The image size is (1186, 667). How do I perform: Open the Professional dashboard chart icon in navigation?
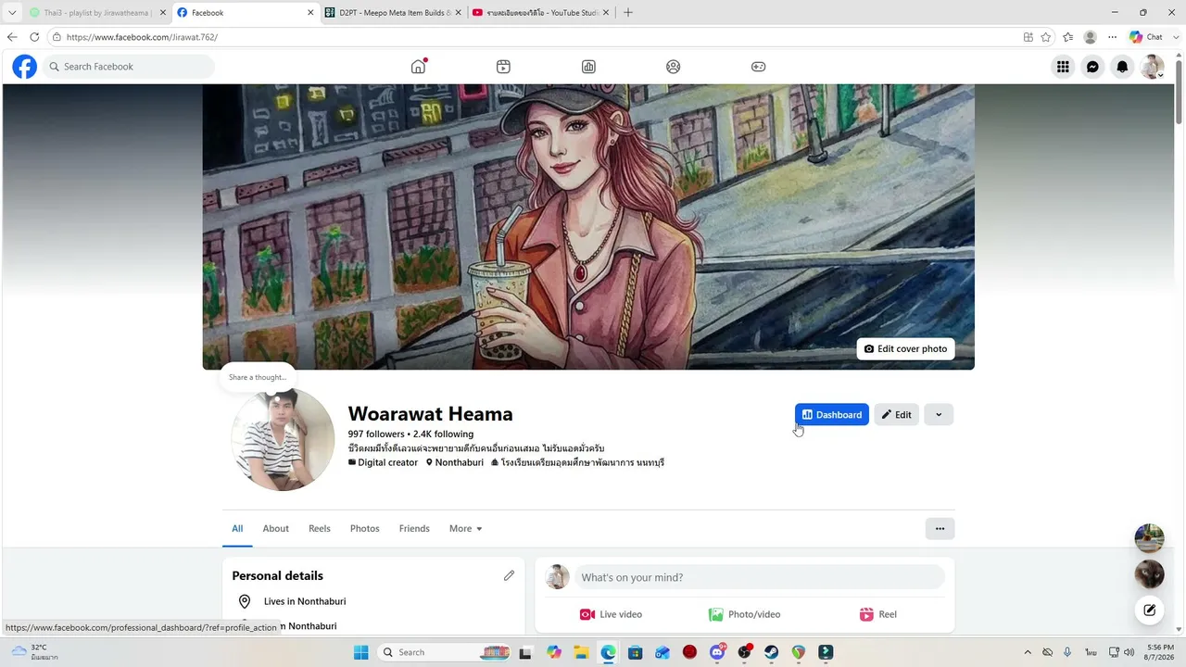click(588, 67)
